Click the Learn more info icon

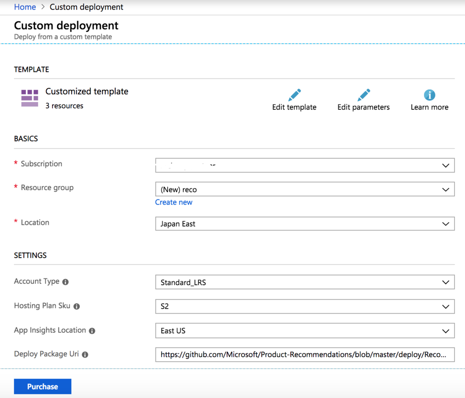point(430,95)
